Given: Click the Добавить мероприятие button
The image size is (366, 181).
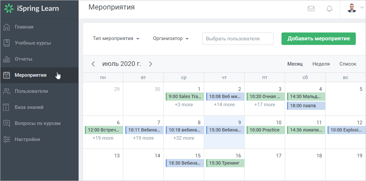Looking at the screenshot, I should (319, 39).
